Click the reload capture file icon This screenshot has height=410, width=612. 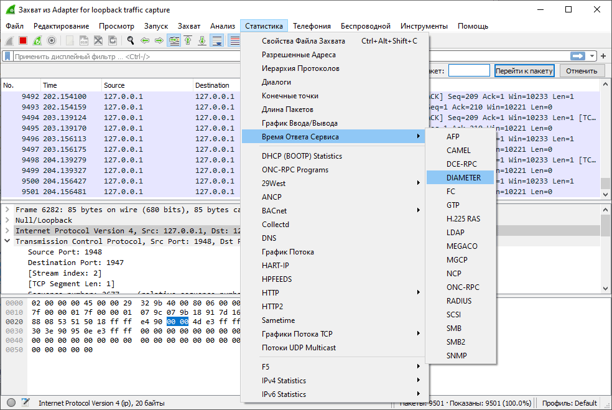113,40
